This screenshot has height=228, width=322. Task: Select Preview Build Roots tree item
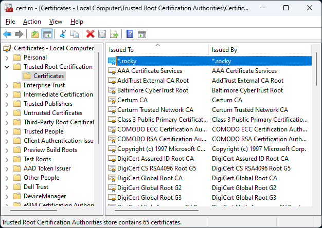click(50, 150)
